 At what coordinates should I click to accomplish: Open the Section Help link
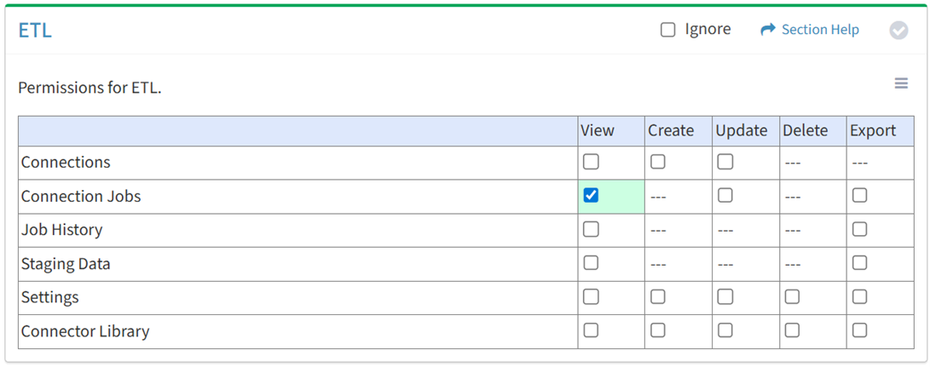pos(820,30)
